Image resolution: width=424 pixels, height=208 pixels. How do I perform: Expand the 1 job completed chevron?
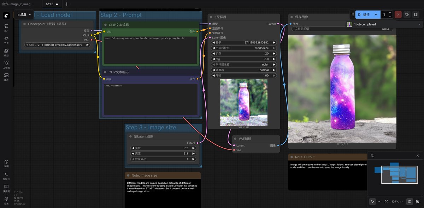(x=419, y=24)
